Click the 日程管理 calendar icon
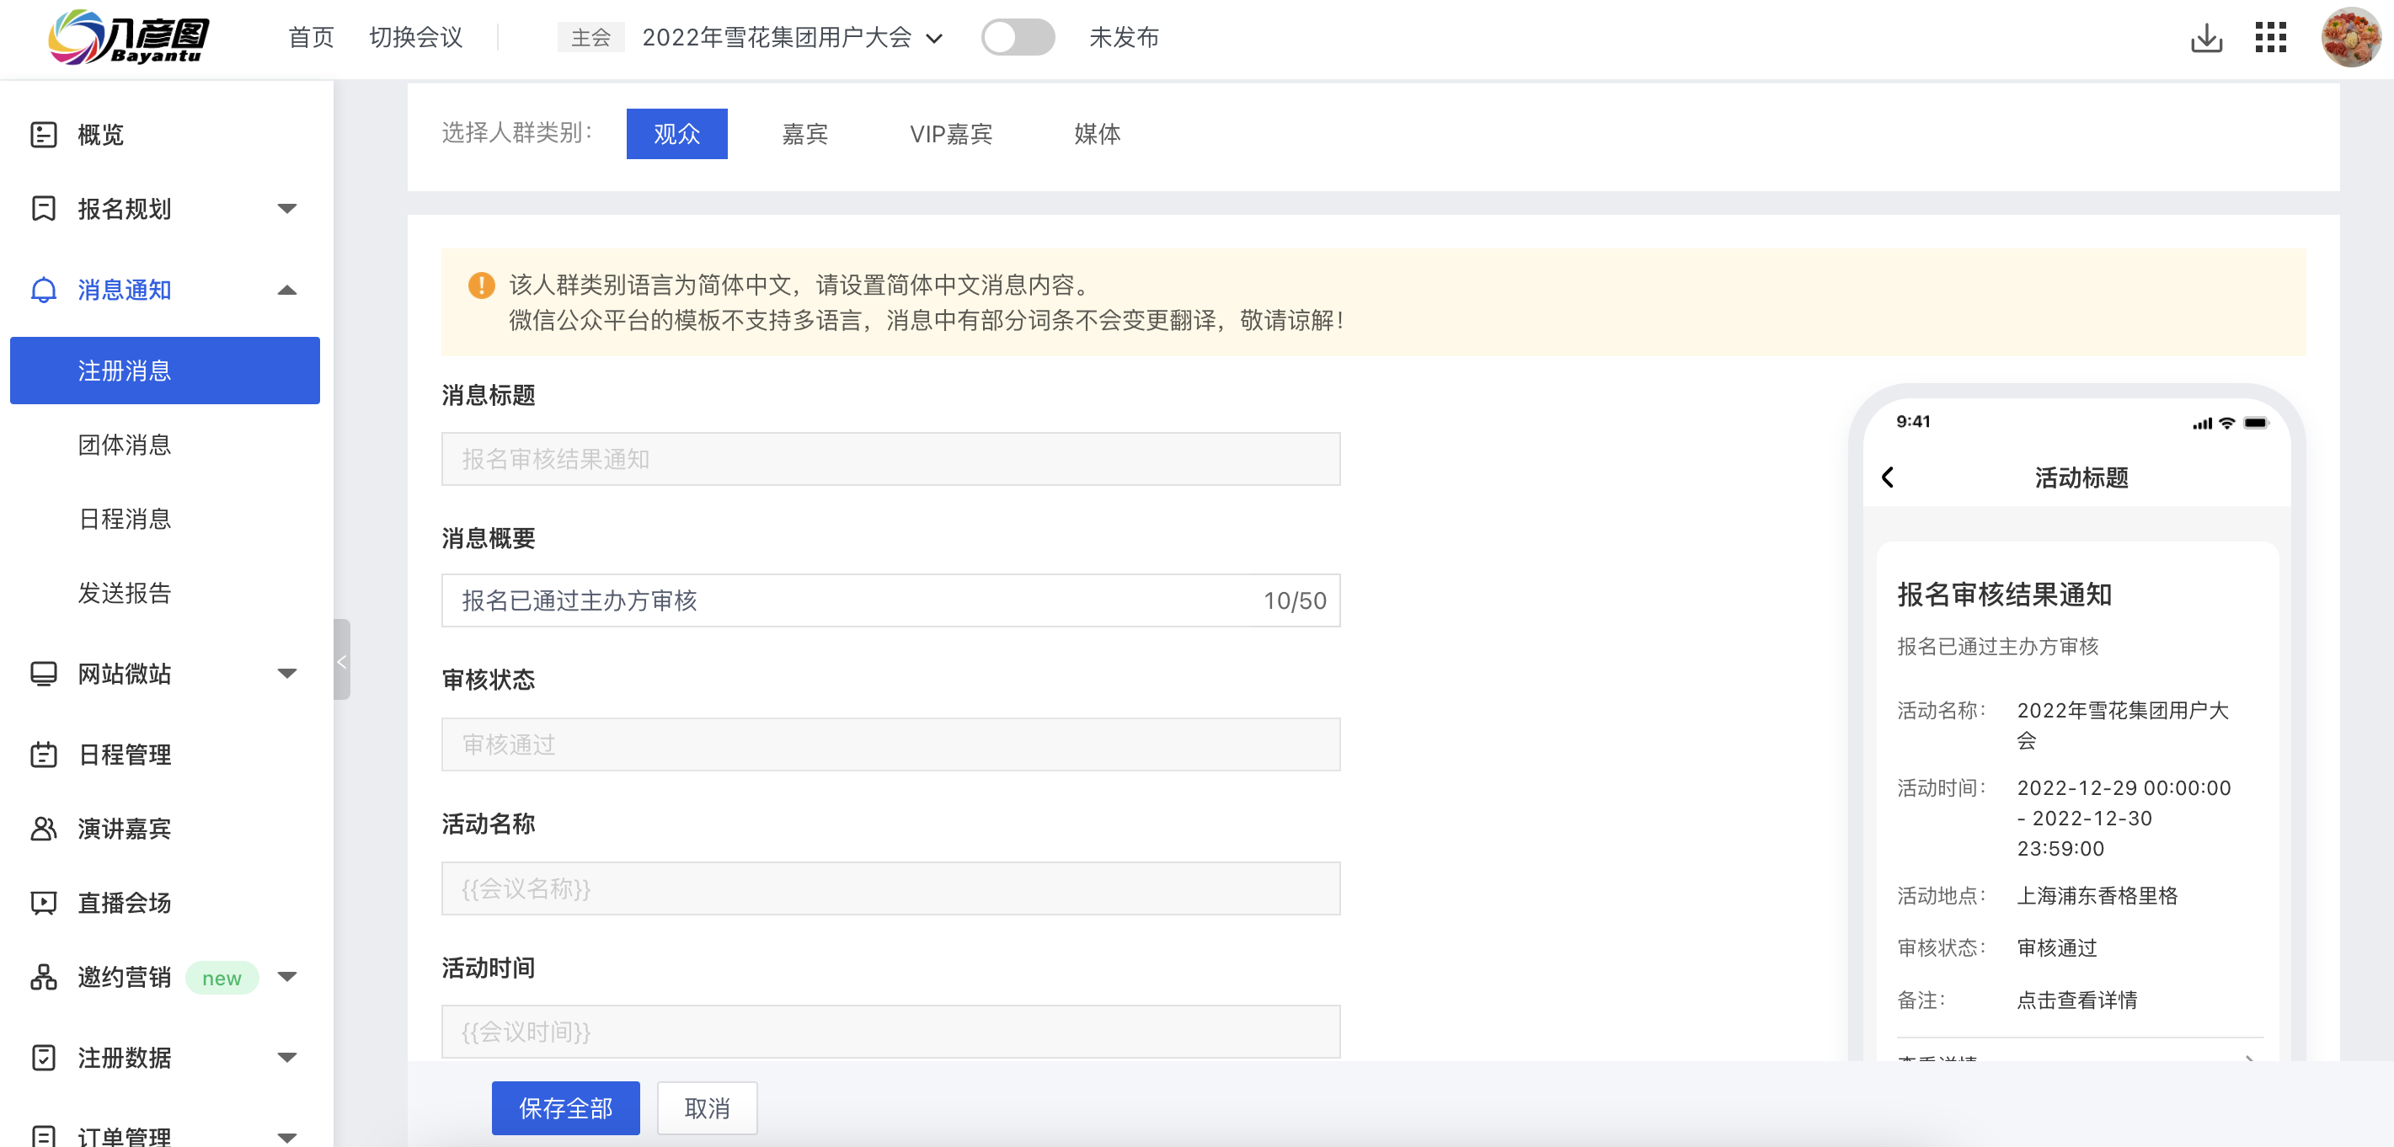This screenshot has width=2394, height=1147. click(44, 755)
